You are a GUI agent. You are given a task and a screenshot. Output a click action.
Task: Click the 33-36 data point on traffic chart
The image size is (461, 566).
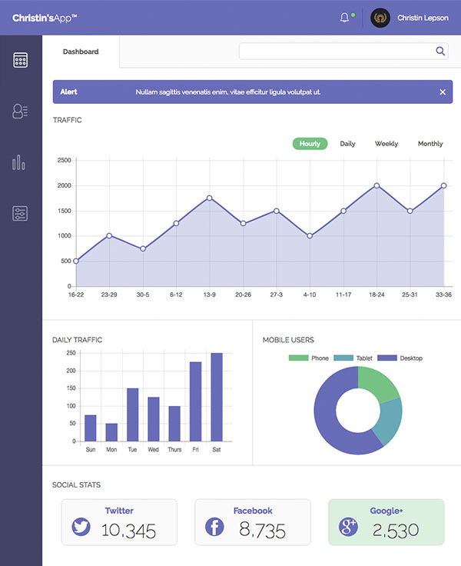(443, 185)
